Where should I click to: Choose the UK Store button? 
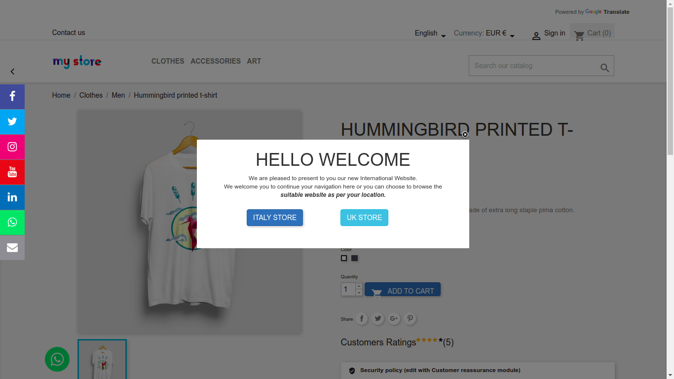pyautogui.click(x=364, y=218)
